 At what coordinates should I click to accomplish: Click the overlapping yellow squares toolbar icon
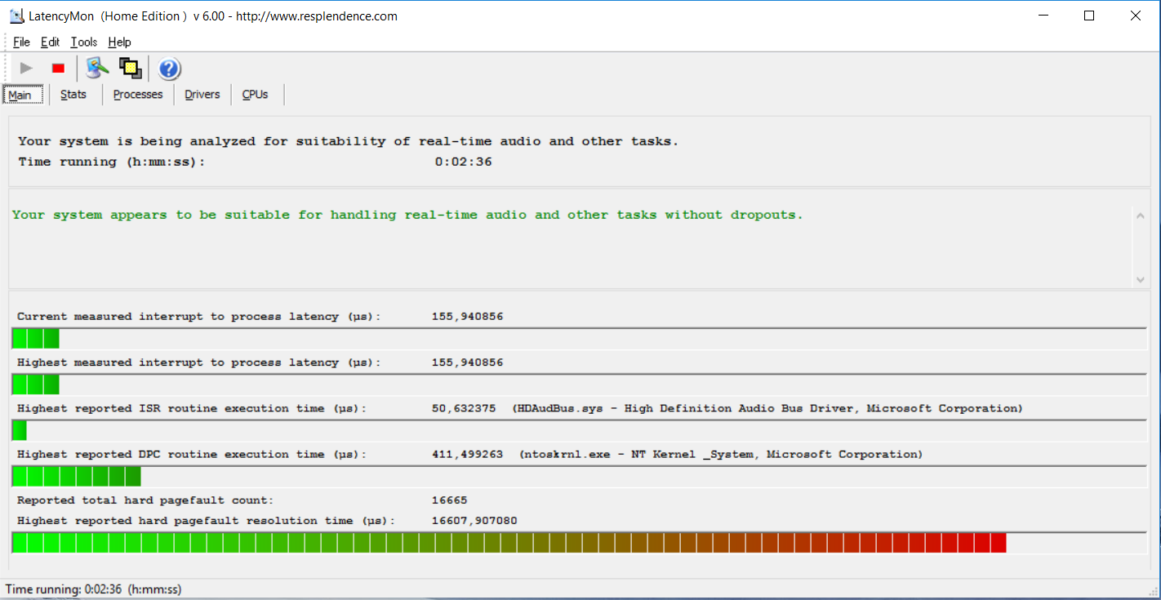(x=130, y=69)
